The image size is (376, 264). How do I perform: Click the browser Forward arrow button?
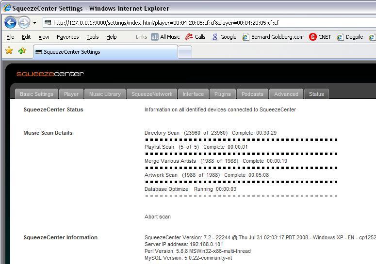pyautogui.click(x=24, y=22)
